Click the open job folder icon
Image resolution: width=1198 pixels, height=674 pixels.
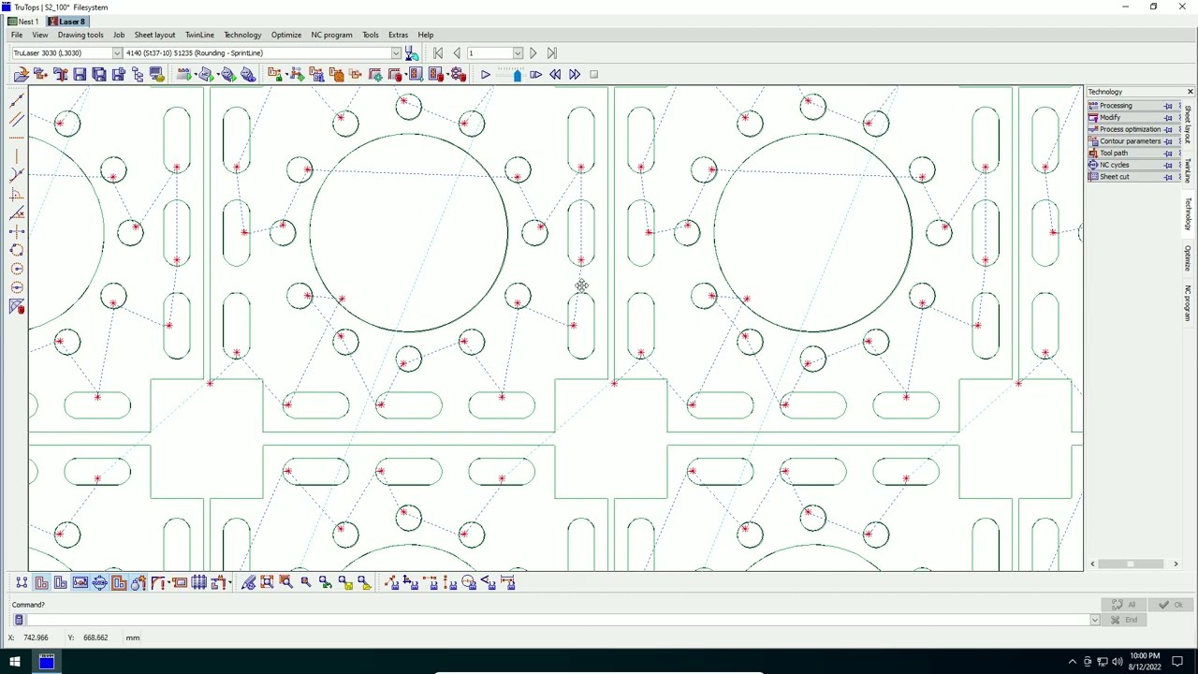click(21, 74)
